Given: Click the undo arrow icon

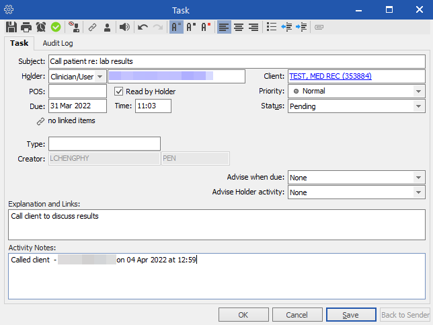Looking at the screenshot, I should 143,27.
